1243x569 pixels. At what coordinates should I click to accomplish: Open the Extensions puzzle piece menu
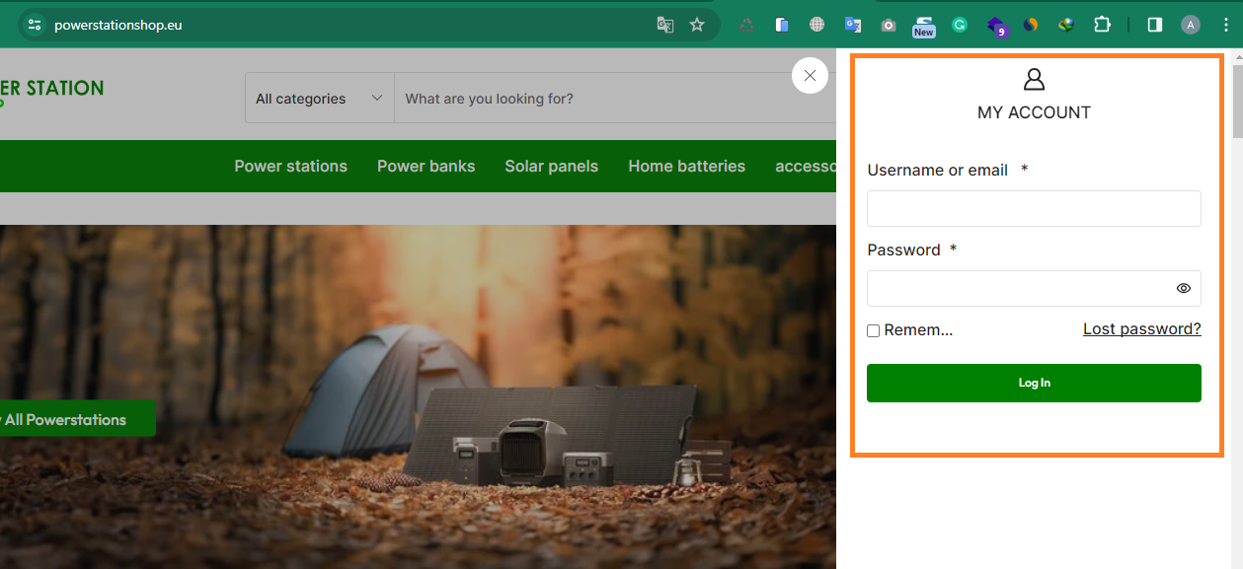pyautogui.click(x=1102, y=25)
